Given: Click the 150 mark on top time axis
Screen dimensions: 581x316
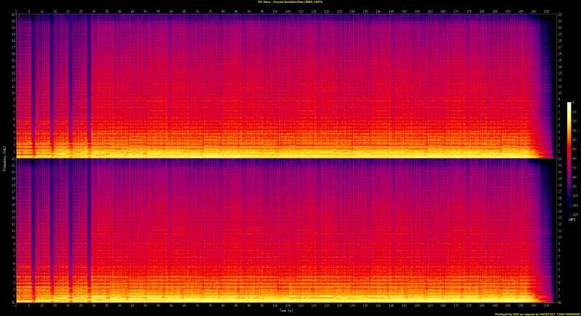Looking at the screenshot, I should (405, 12).
